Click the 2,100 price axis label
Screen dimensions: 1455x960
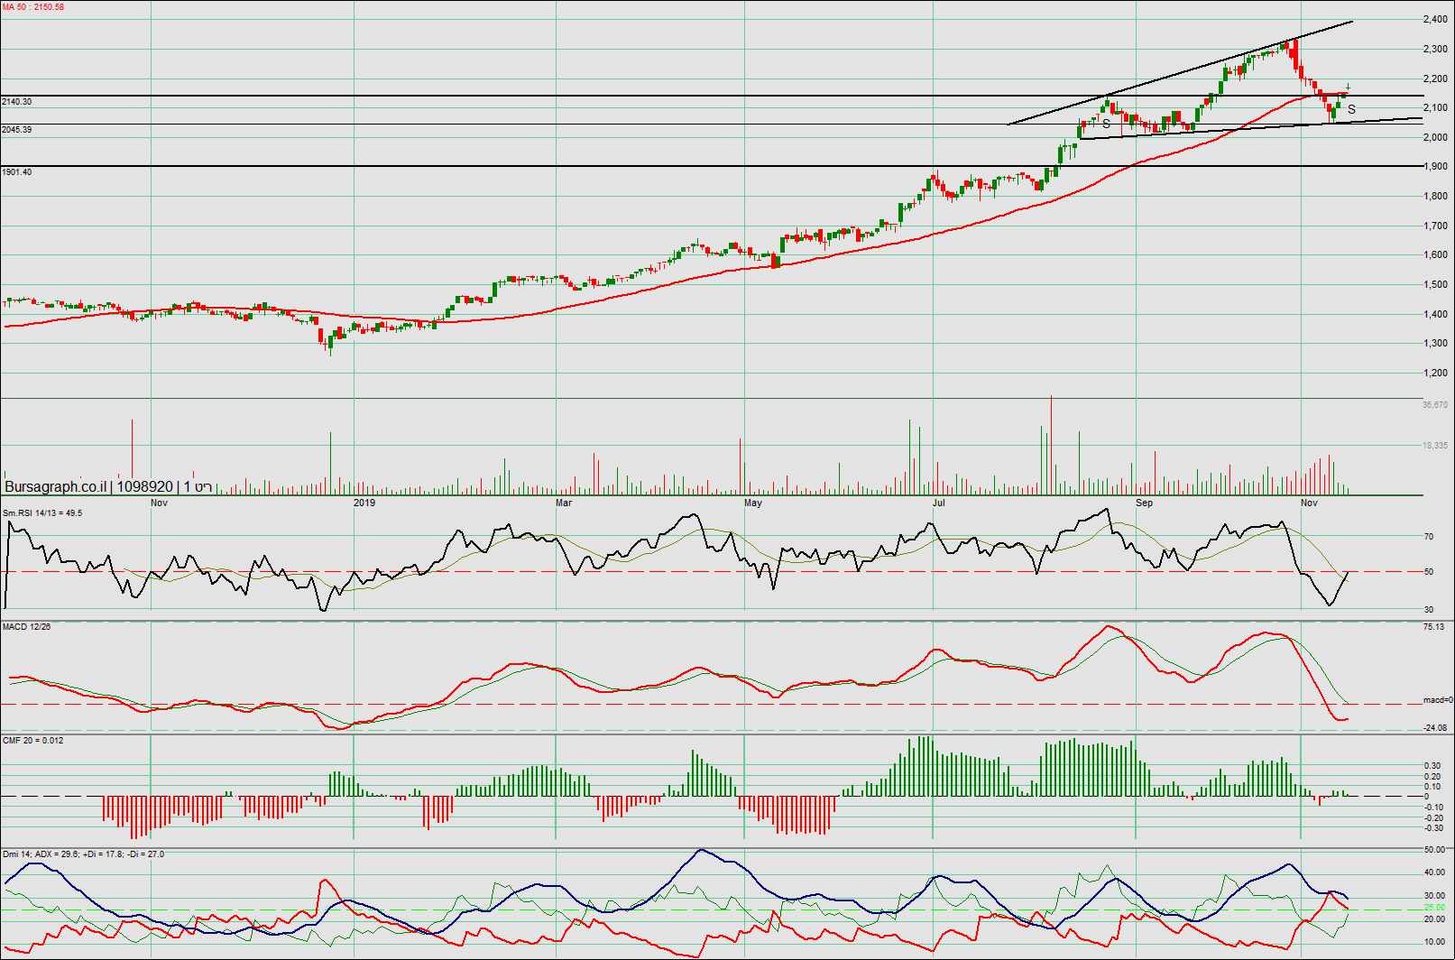pos(1435,107)
